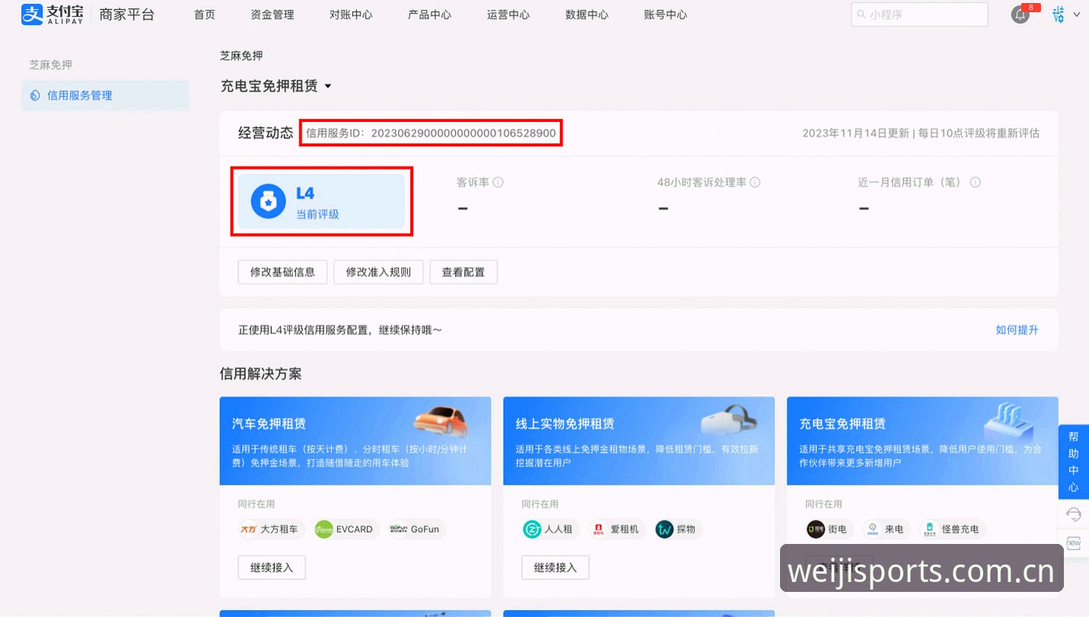Open 产品中心 menu
The image size is (1089, 617).
tap(429, 14)
